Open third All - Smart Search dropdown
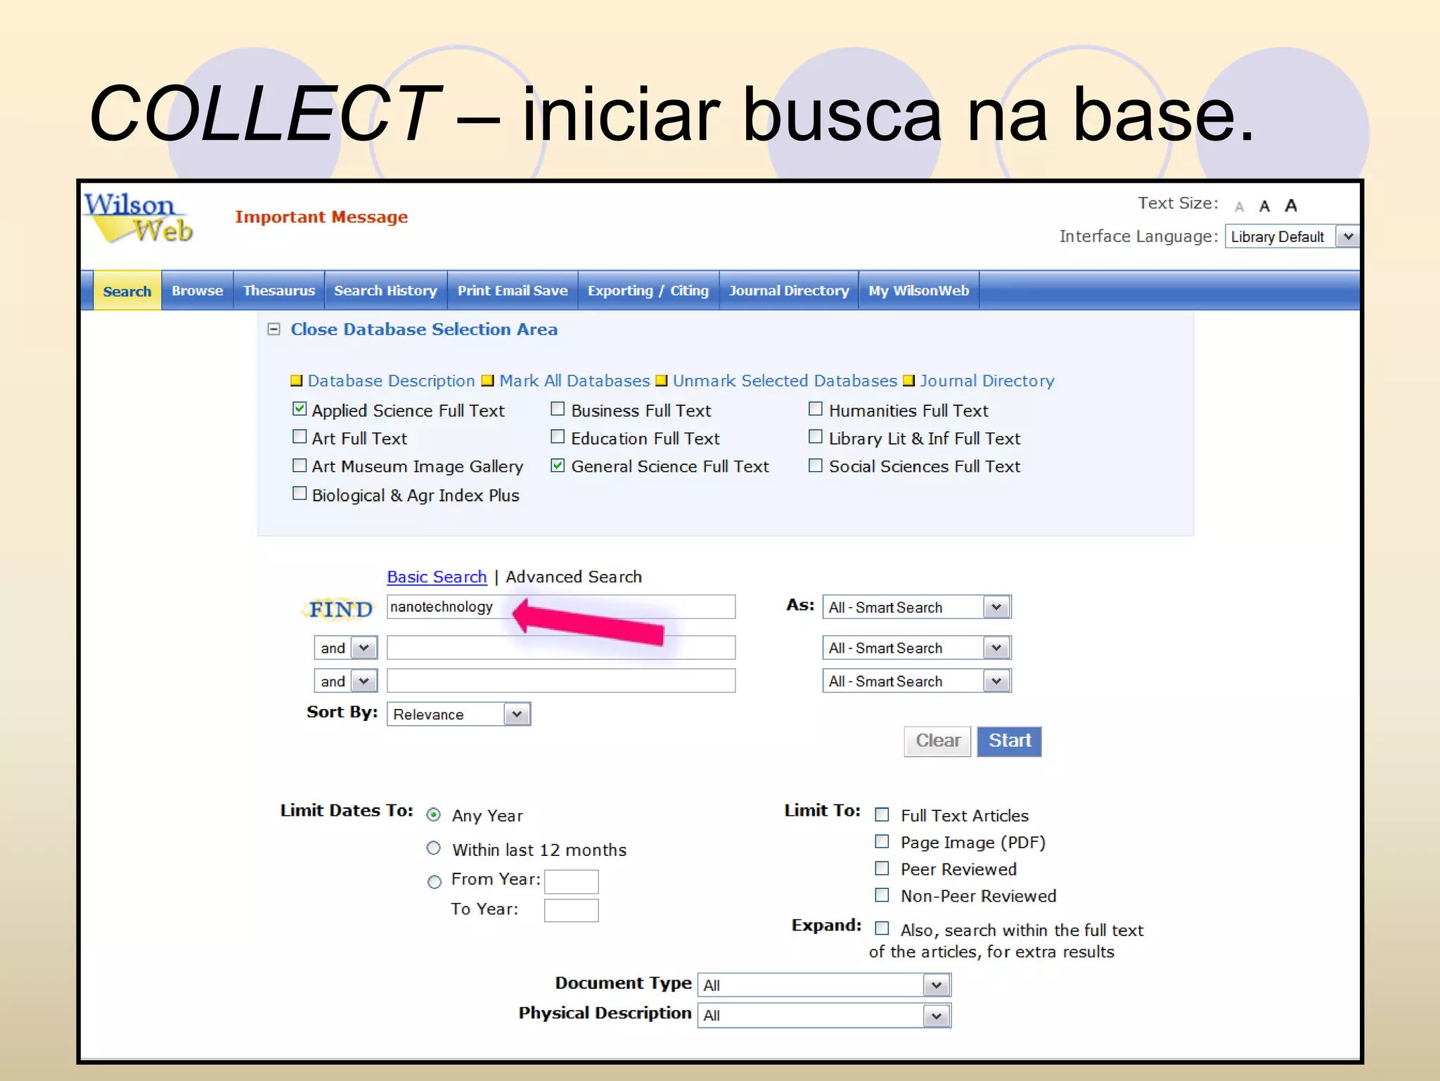 (917, 681)
